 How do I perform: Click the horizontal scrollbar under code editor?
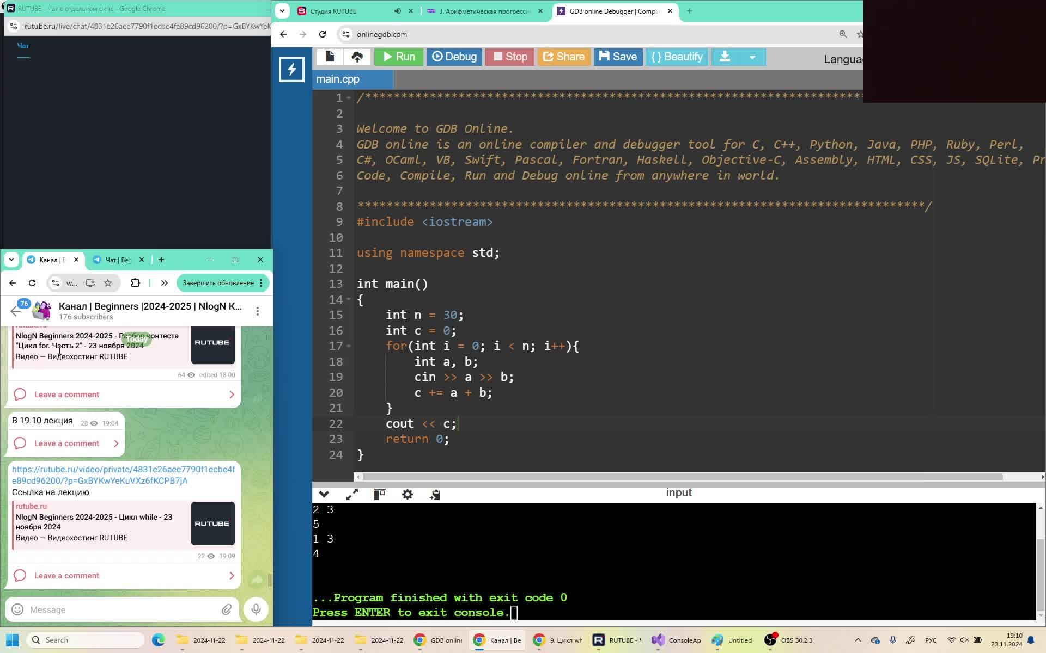pyautogui.click(x=681, y=477)
